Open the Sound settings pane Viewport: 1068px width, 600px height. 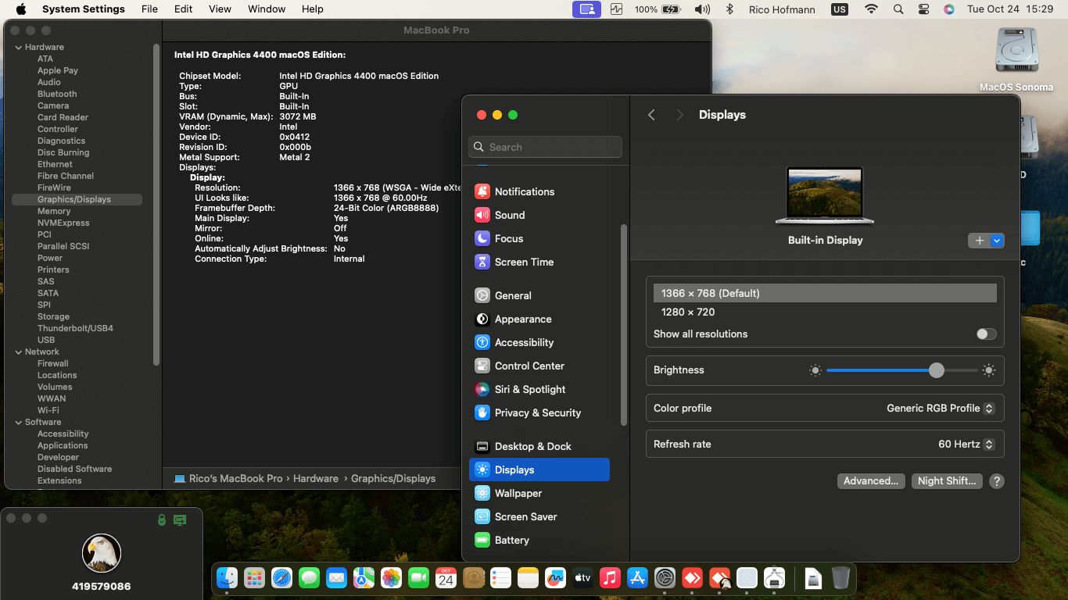pyautogui.click(x=509, y=215)
